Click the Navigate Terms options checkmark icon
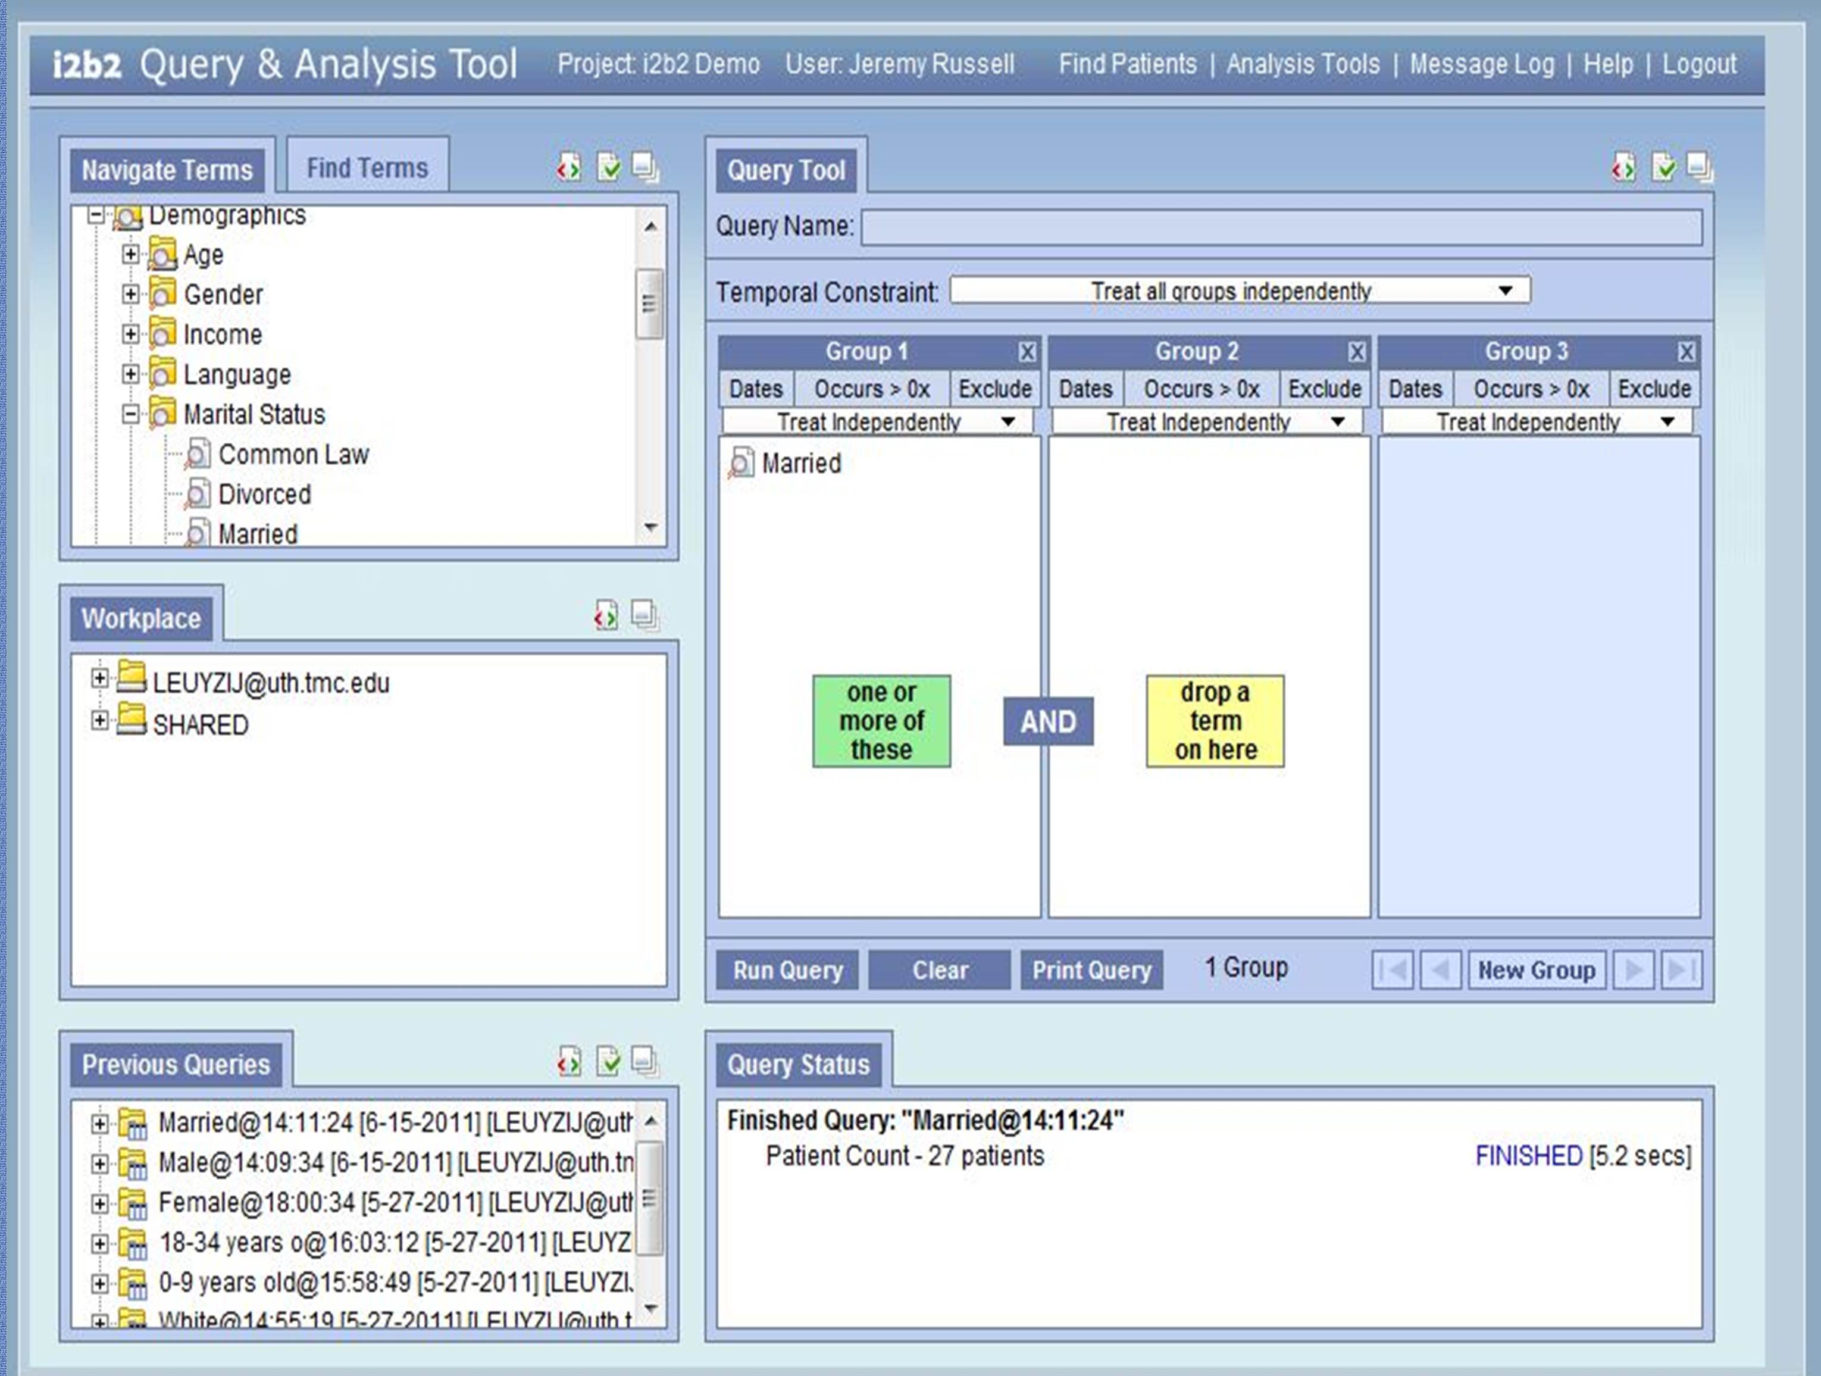The image size is (1821, 1376). [x=608, y=168]
